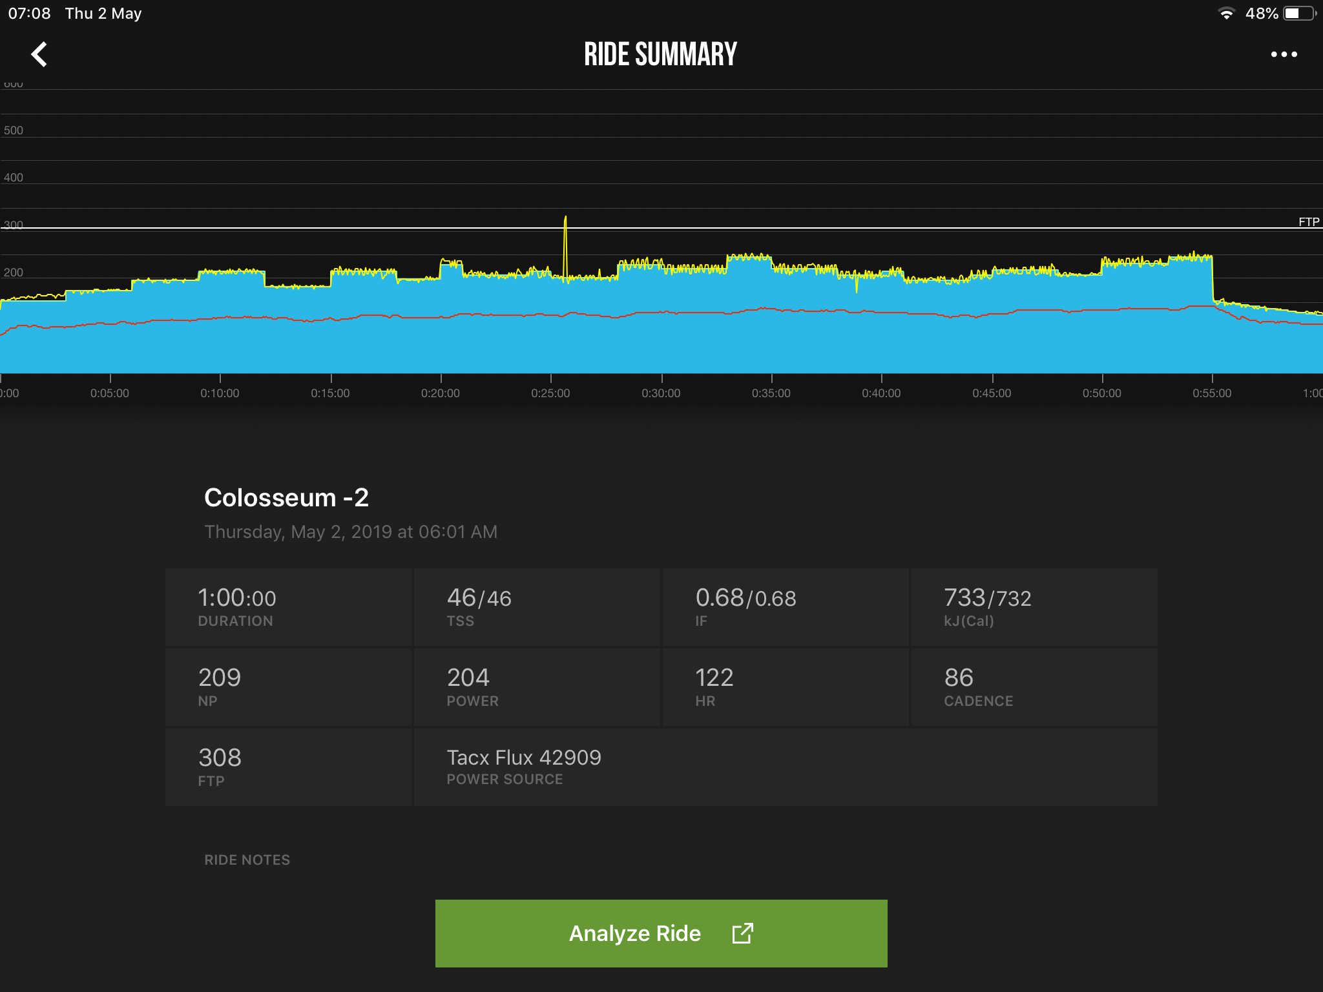This screenshot has height=992, width=1323.
Task: Click the Ride Notes field
Action: [247, 860]
